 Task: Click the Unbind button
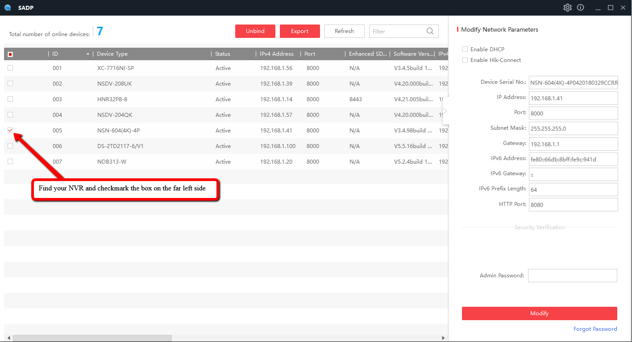tap(255, 31)
